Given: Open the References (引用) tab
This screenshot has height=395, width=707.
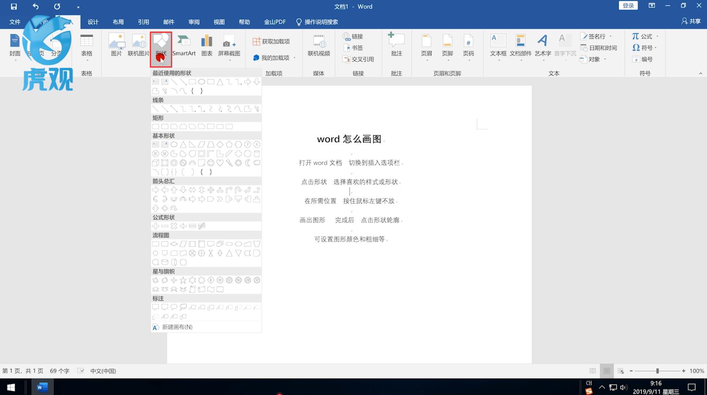Looking at the screenshot, I should tap(143, 22).
